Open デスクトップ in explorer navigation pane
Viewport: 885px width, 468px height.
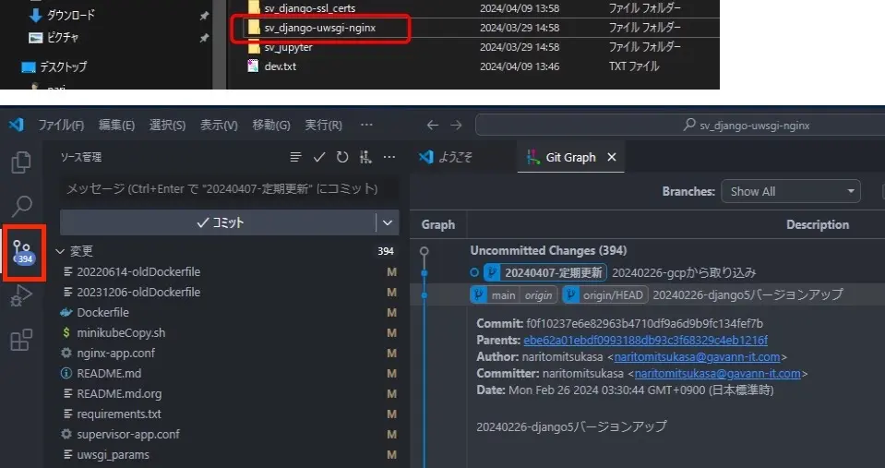point(63,66)
